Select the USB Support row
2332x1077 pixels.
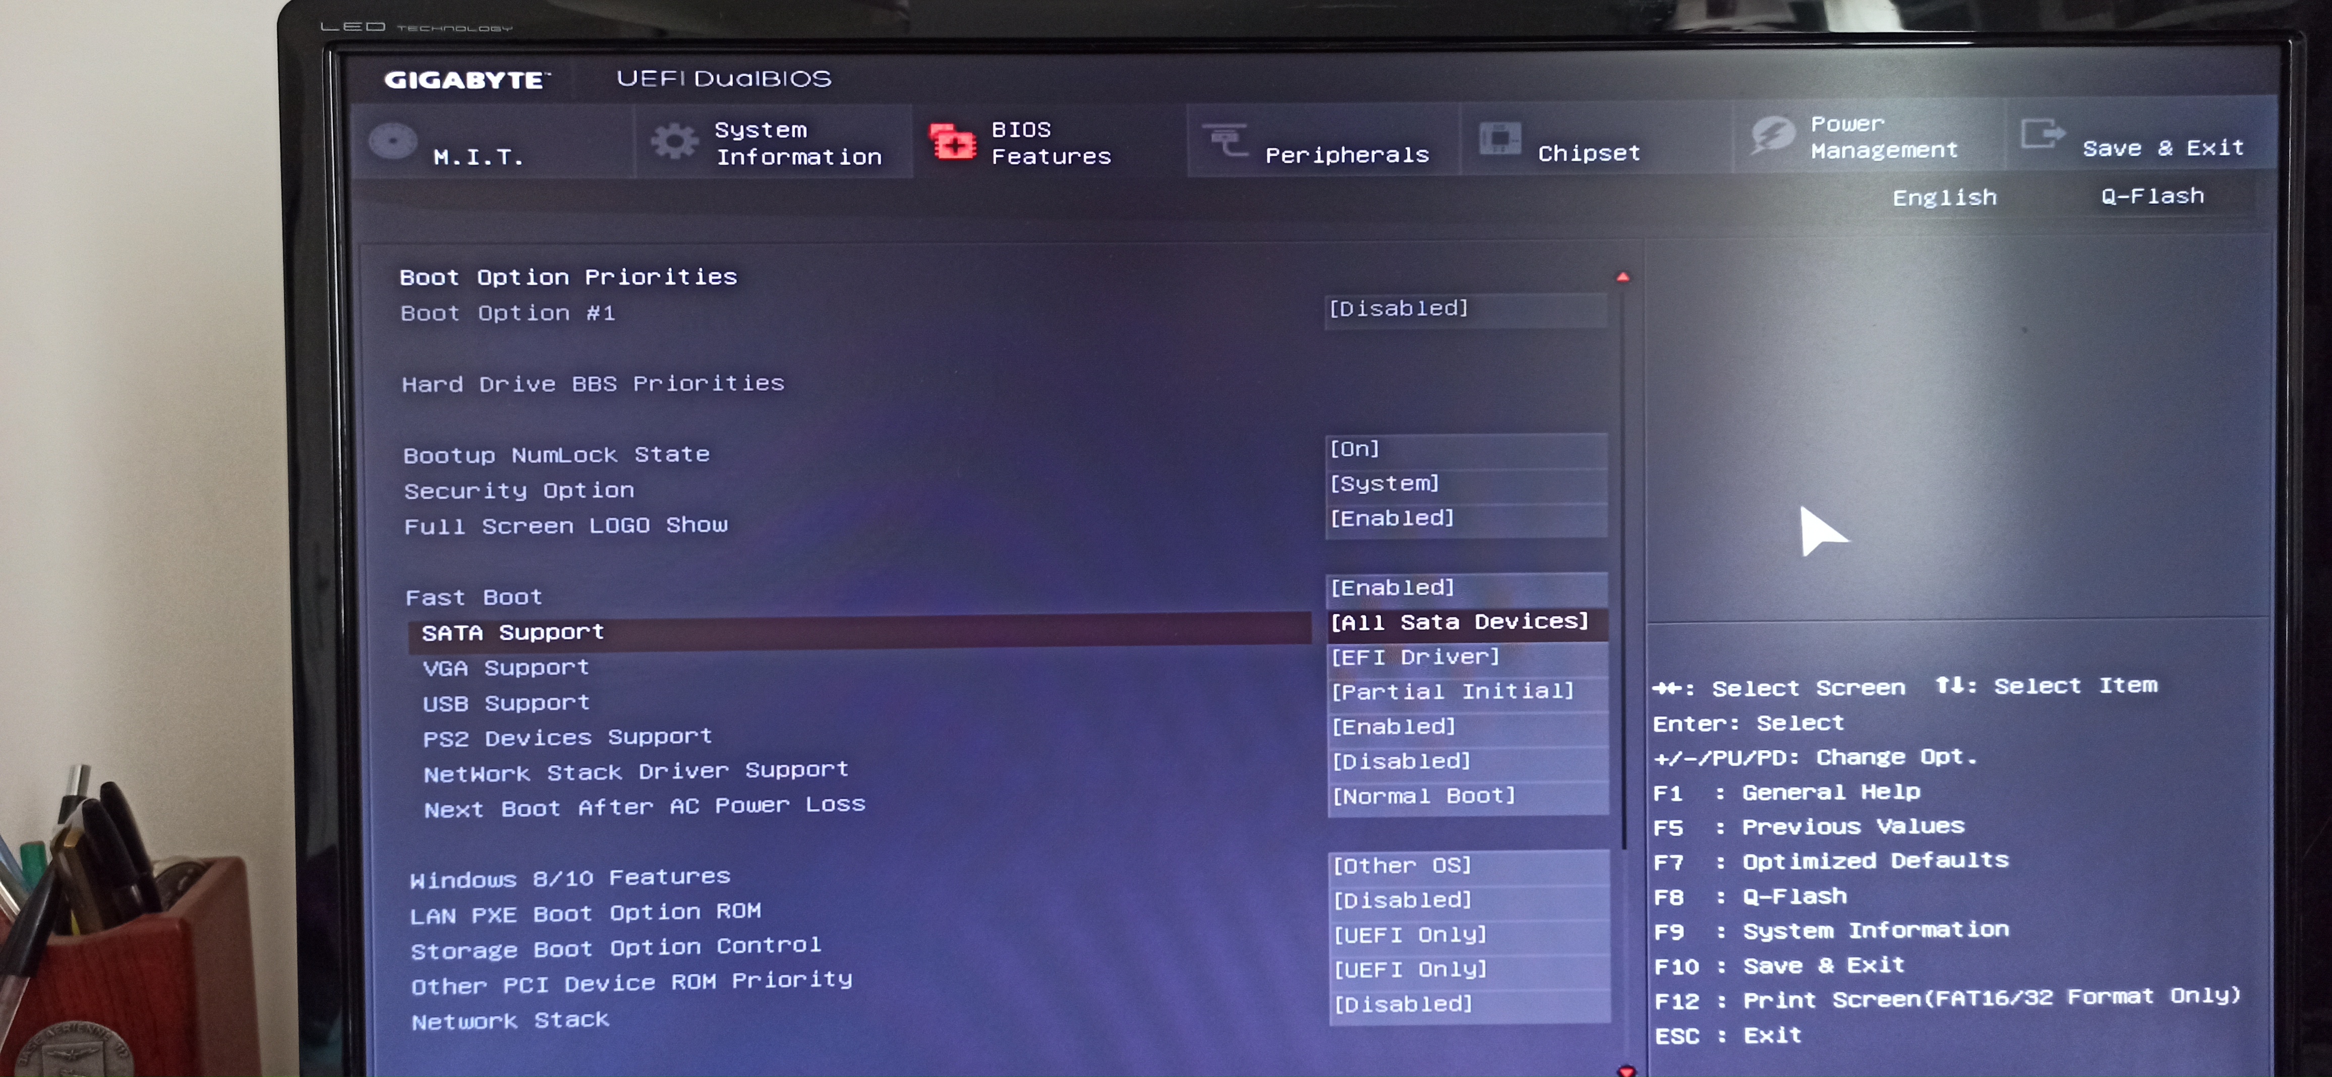pos(506,703)
